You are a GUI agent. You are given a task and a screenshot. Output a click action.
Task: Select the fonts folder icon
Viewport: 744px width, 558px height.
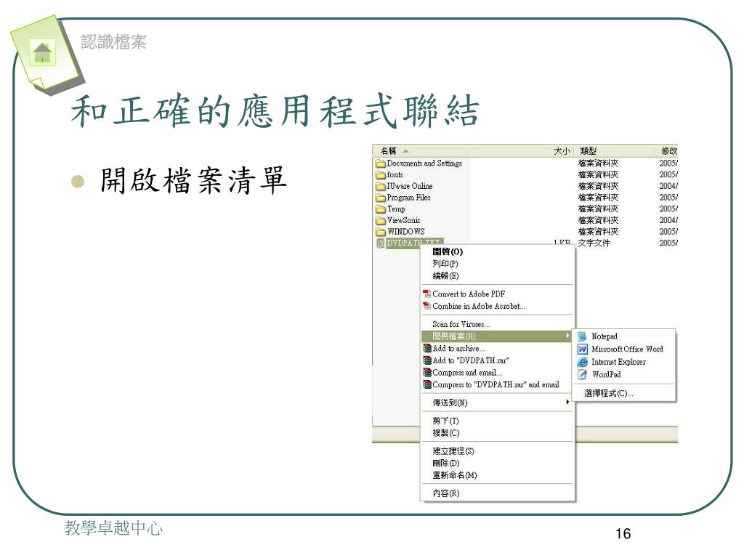381,175
